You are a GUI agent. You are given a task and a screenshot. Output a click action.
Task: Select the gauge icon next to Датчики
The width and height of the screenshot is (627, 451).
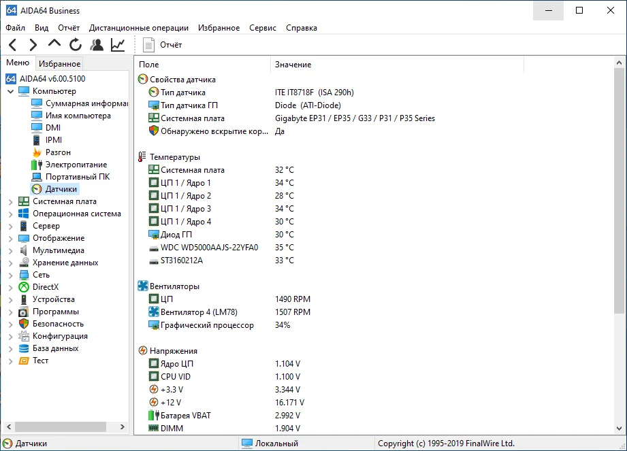[37, 189]
